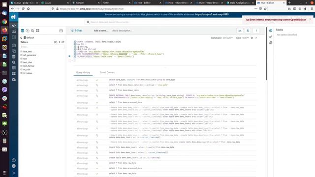The image size is (315, 177).
Task: Open the Scheduler icon in Hue sidebar
Action: tap(14, 37)
